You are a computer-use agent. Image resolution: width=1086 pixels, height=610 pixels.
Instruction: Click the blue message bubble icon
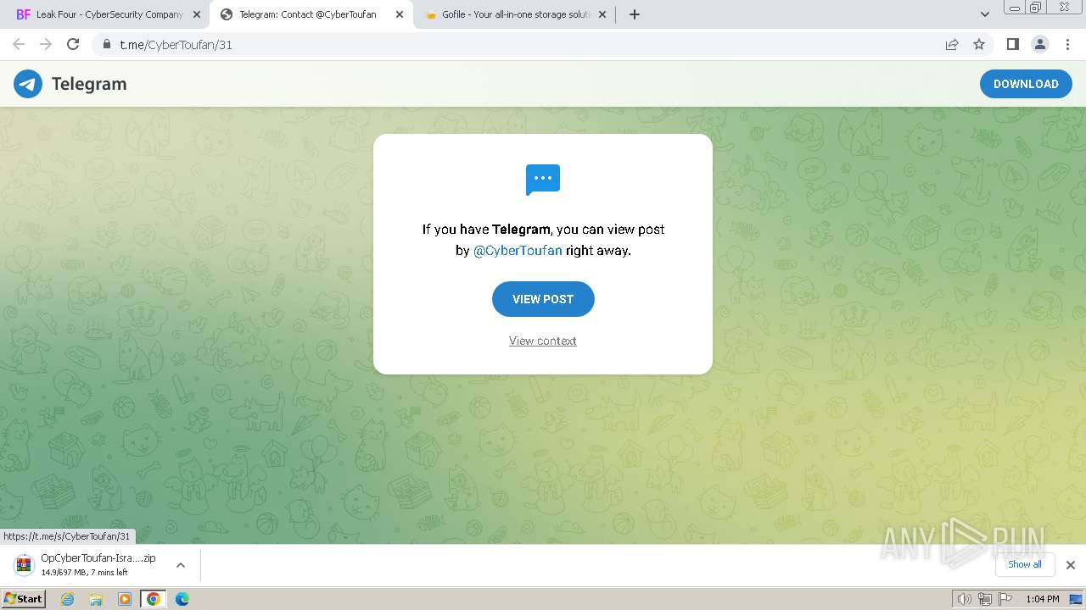(543, 180)
